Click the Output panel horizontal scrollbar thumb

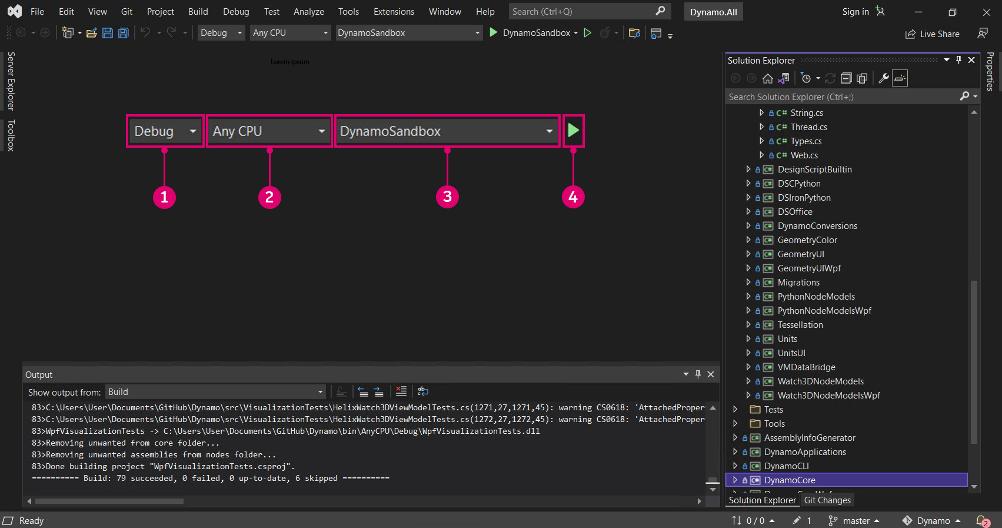109,502
